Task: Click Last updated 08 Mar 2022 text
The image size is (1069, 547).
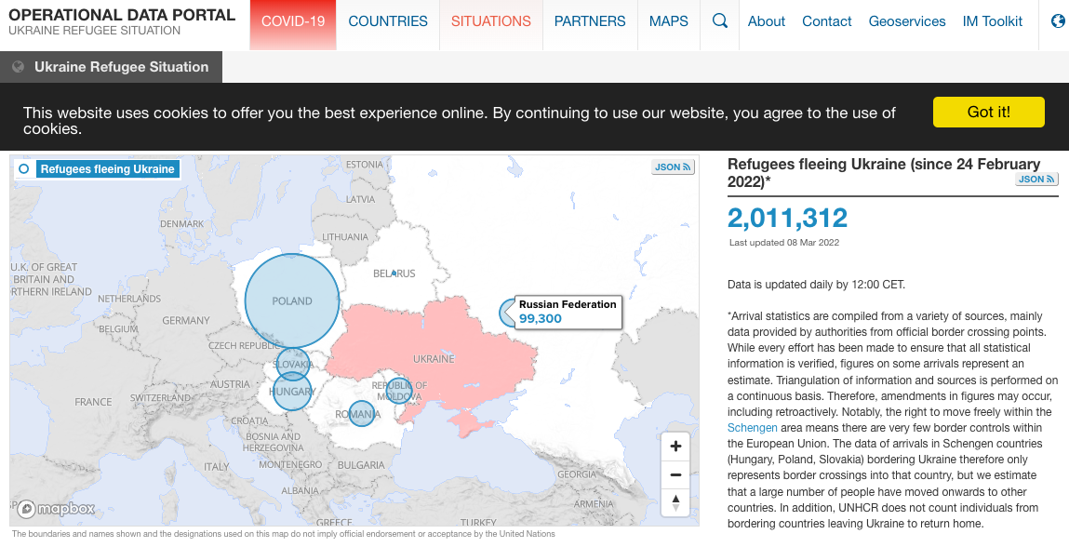Action: tap(784, 242)
